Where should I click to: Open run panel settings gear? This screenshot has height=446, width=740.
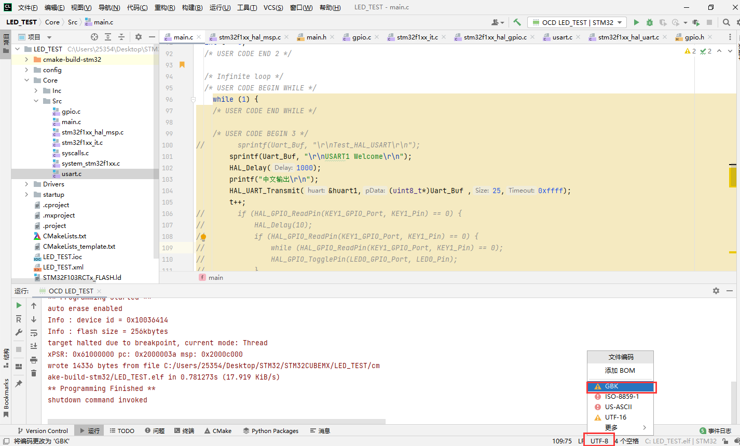pyautogui.click(x=716, y=291)
